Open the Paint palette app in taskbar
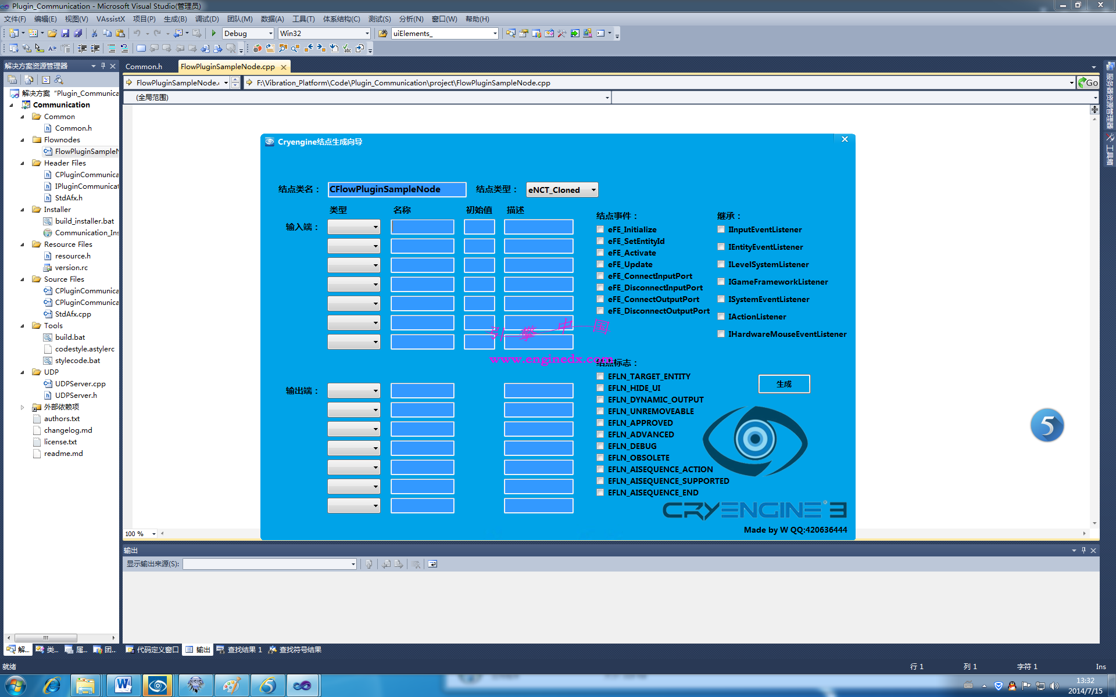Image resolution: width=1116 pixels, height=697 pixels. tap(232, 686)
